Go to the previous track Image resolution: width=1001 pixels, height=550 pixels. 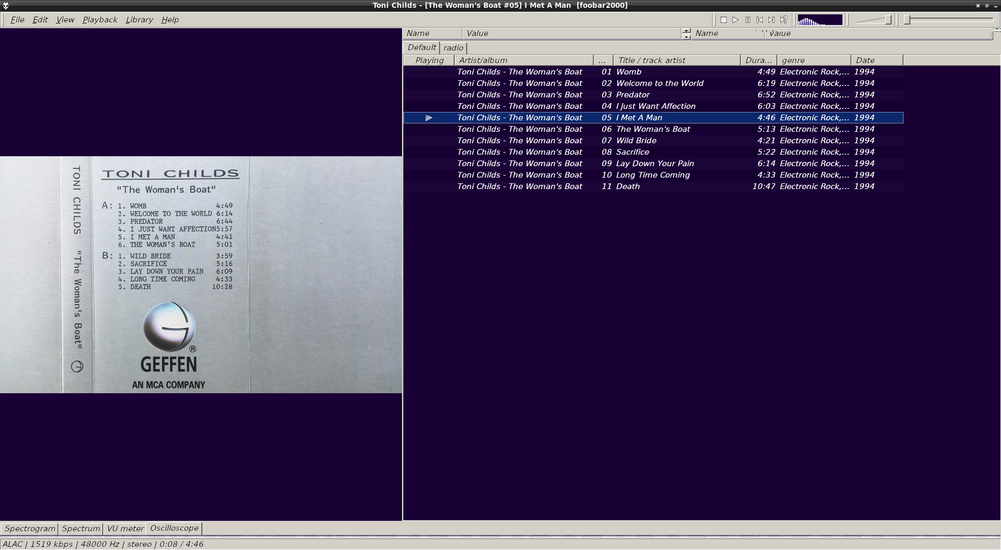pos(760,20)
